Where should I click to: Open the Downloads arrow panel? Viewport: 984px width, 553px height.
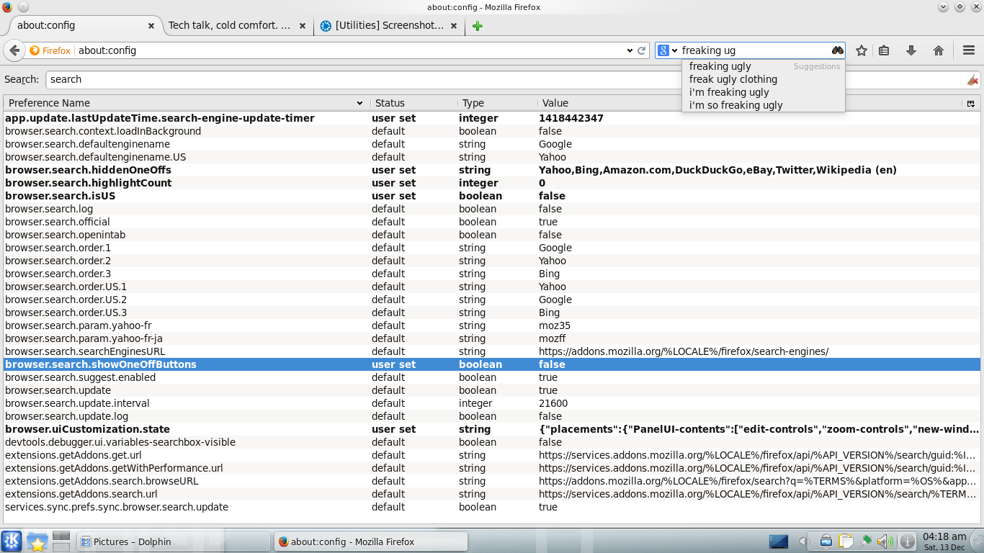tap(911, 50)
